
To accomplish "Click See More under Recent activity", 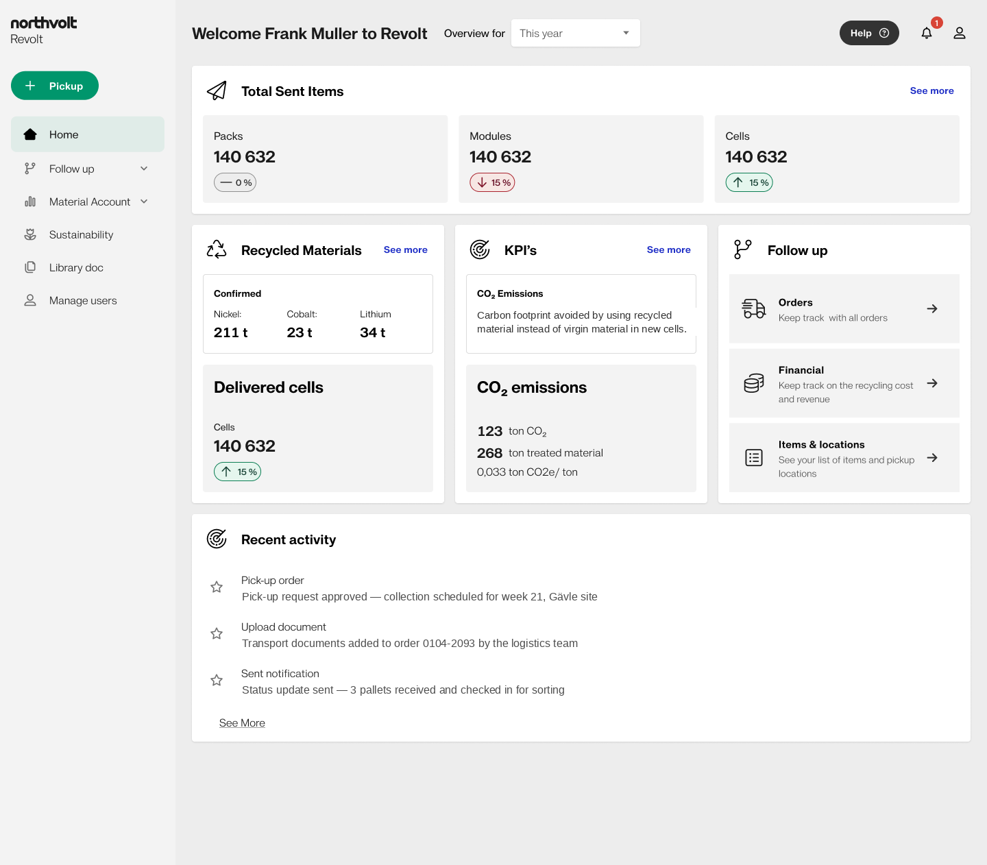I will [x=242, y=723].
